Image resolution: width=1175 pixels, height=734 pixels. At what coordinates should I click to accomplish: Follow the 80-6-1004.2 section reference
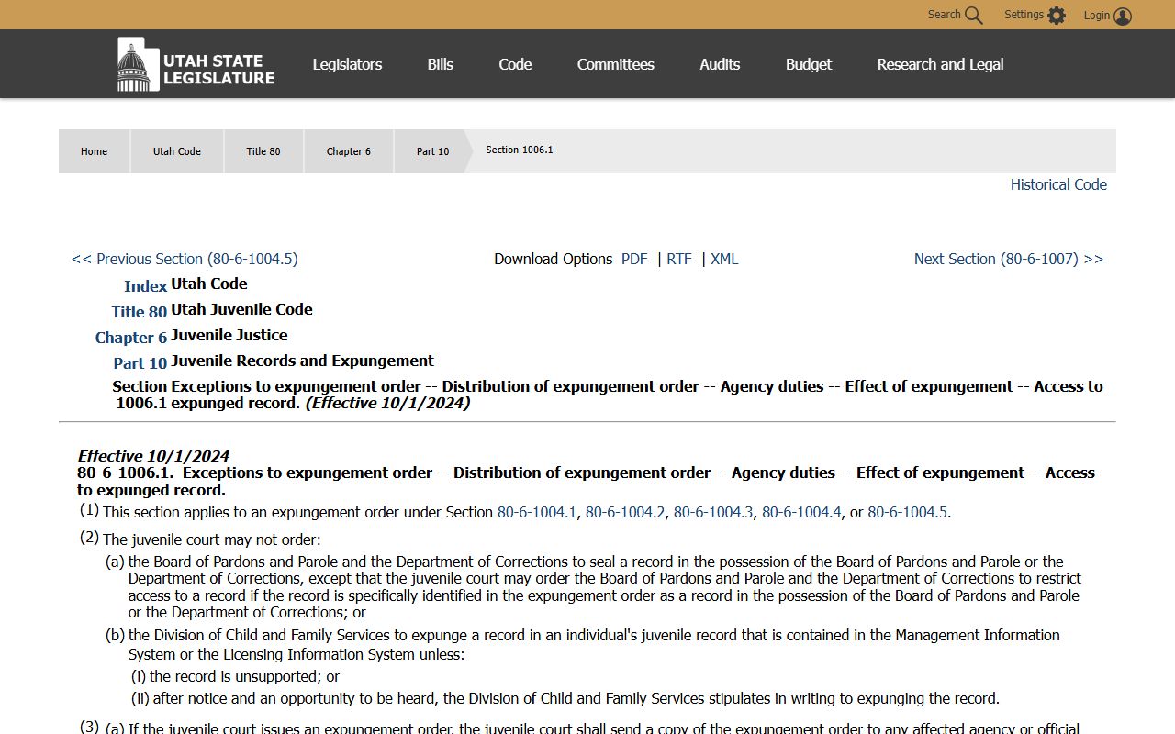tap(625, 512)
